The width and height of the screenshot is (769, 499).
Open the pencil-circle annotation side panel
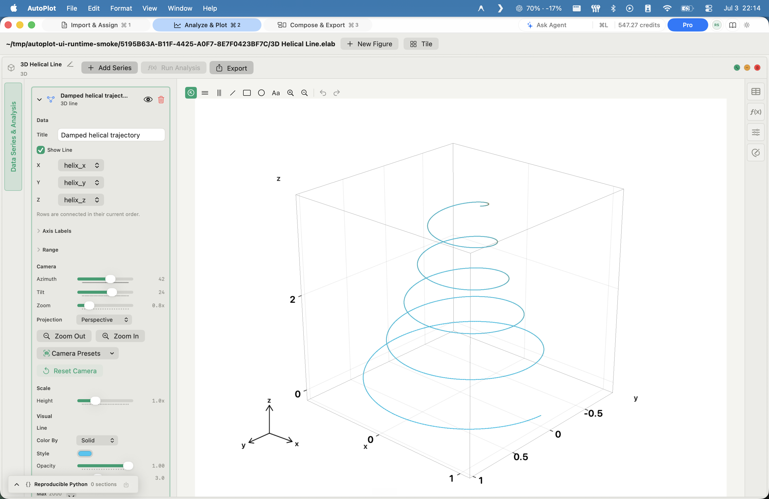click(756, 152)
